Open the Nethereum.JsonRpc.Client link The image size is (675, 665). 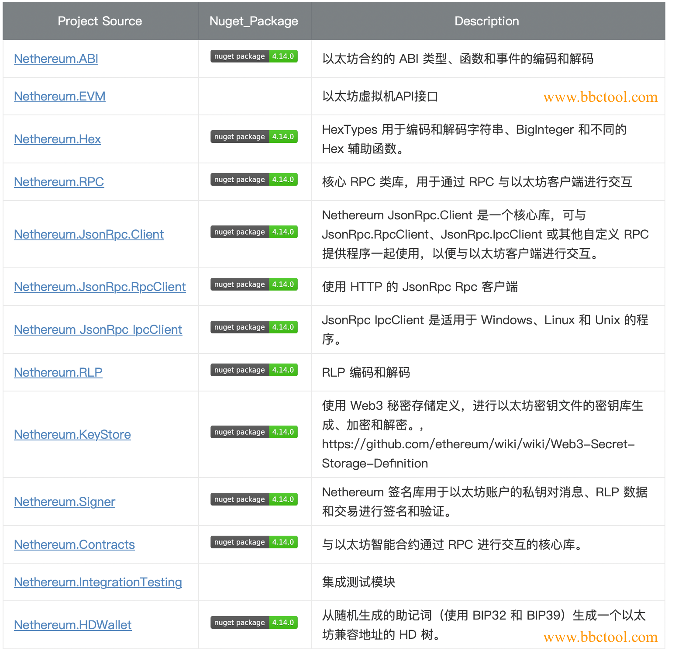tap(89, 234)
